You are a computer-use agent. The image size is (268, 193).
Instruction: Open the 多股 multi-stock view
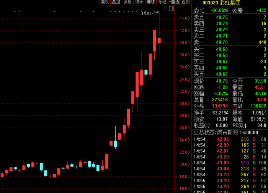click(x=127, y=2)
